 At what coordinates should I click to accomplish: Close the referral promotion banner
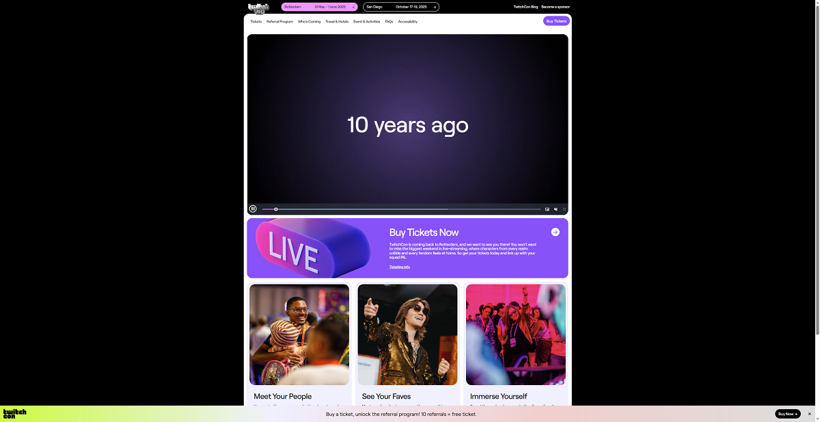(810, 414)
